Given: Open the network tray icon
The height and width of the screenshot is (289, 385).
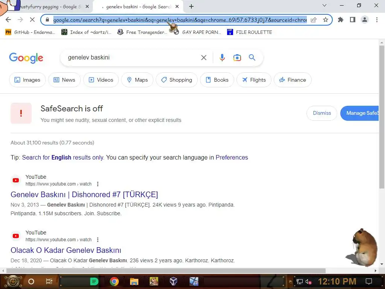Looking at the screenshot, I should pos(300,281).
